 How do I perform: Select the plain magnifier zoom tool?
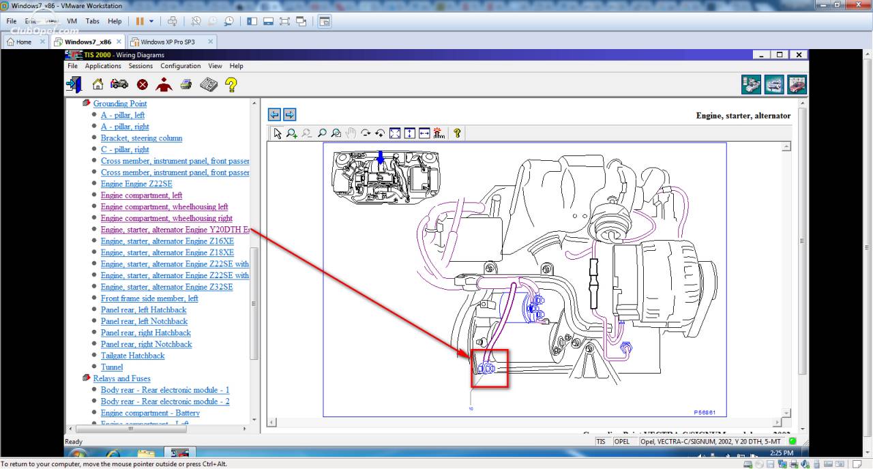click(322, 134)
